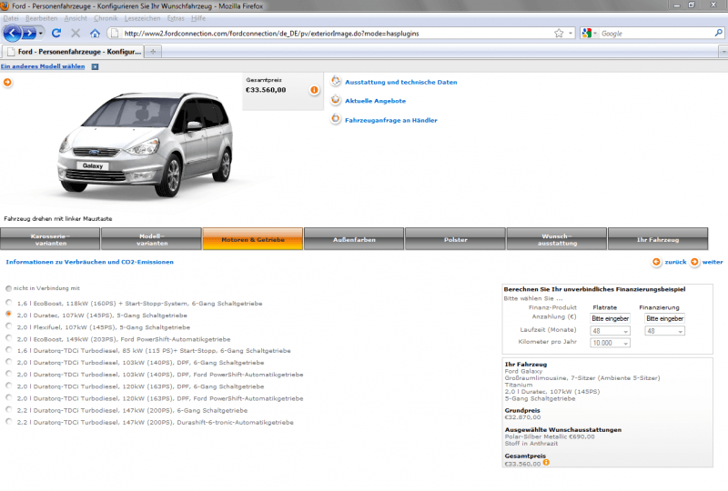Click the 'weiter' link text

[713, 262]
